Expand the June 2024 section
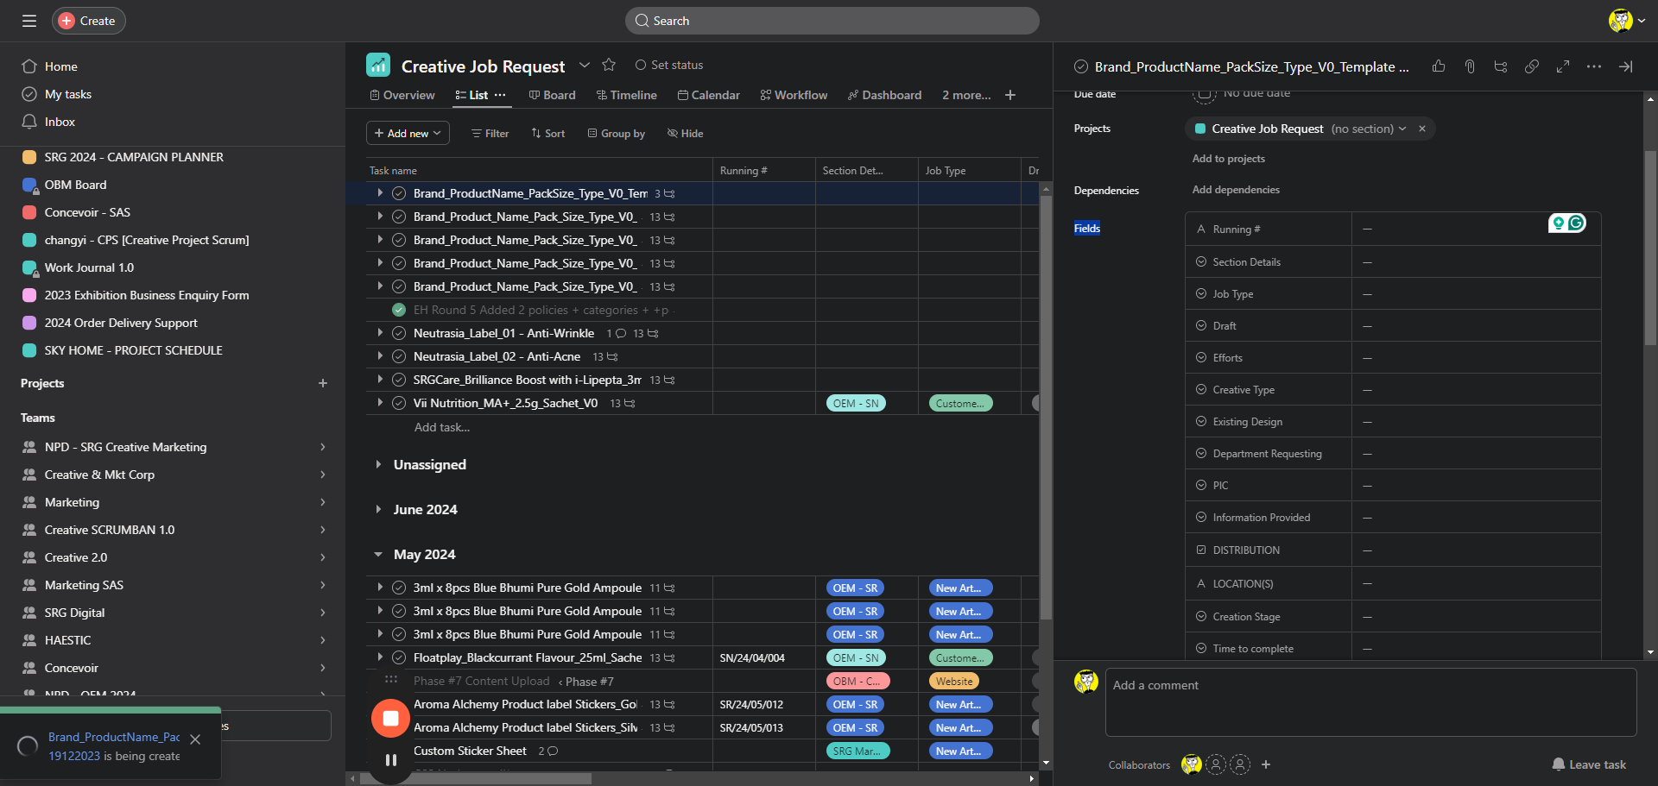Screen dimensions: 1658x786 pyautogui.click(x=378, y=509)
